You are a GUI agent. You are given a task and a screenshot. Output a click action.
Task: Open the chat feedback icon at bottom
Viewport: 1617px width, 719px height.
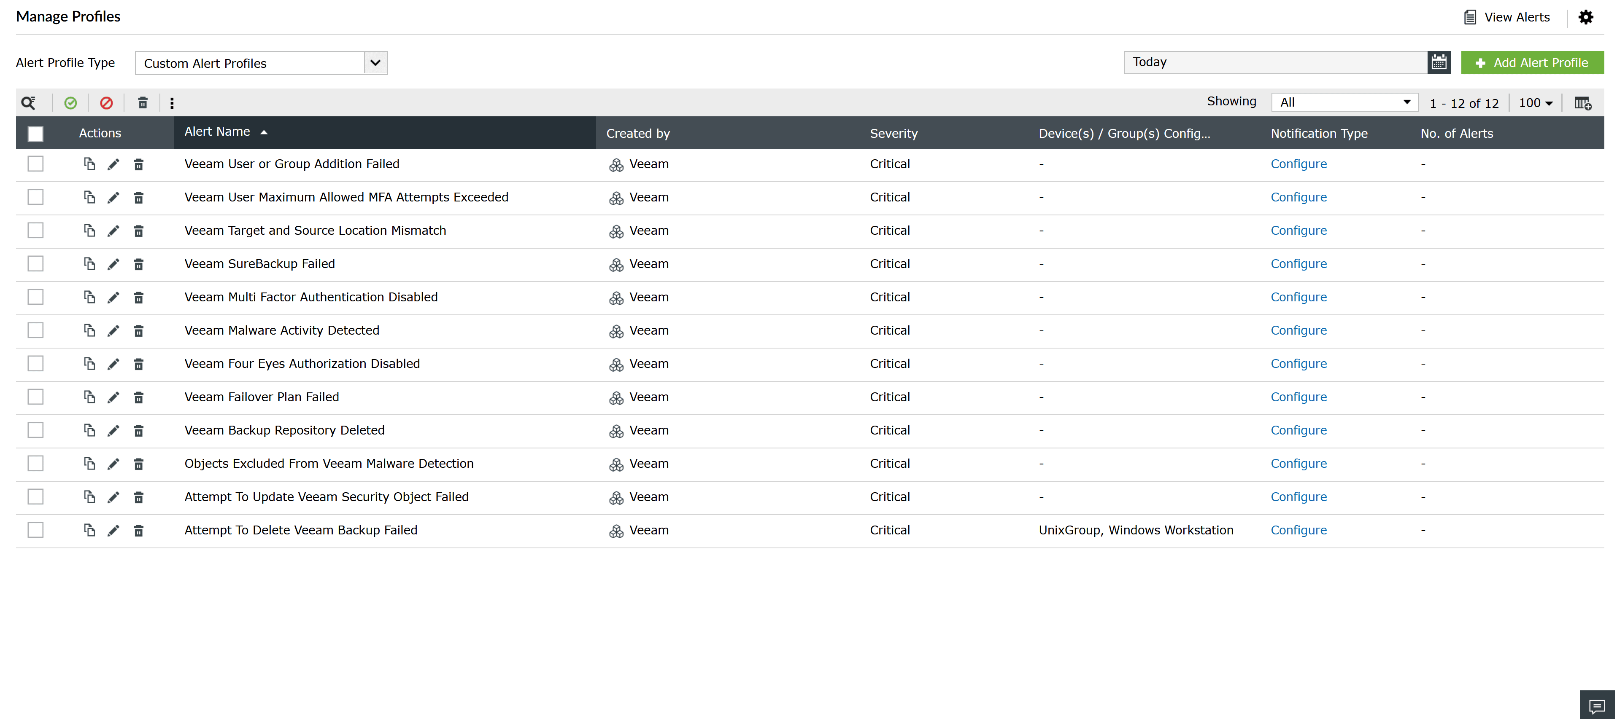point(1596,706)
